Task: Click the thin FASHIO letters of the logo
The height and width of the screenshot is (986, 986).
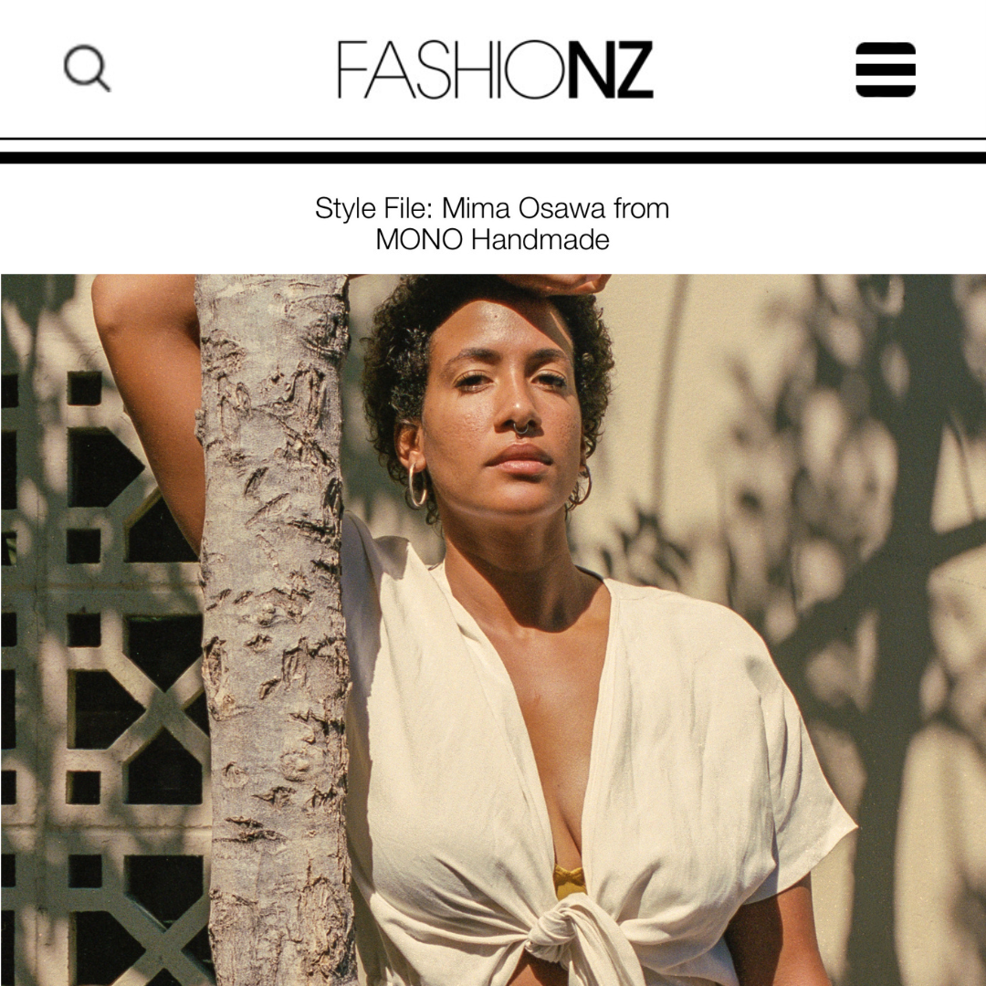Action: (452, 69)
